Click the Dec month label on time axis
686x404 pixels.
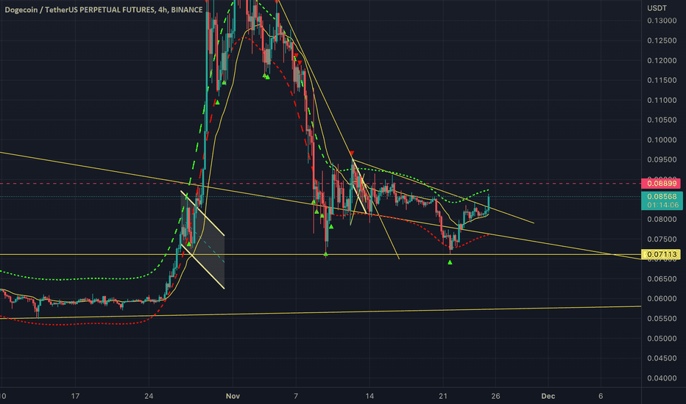click(x=548, y=396)
